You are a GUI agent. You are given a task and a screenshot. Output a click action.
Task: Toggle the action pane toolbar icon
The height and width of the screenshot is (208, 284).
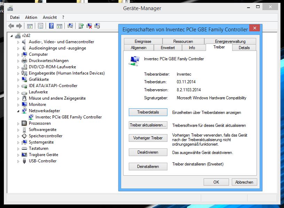(x=60, y=26)
